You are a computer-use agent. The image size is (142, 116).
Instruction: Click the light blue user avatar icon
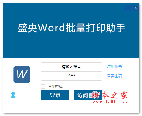[13, 95]
